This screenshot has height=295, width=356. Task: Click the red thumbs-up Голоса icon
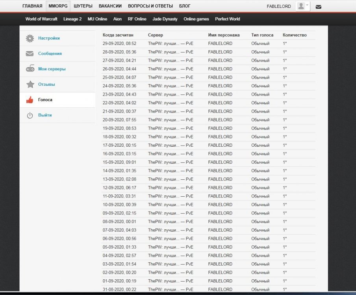click(30, 100)
